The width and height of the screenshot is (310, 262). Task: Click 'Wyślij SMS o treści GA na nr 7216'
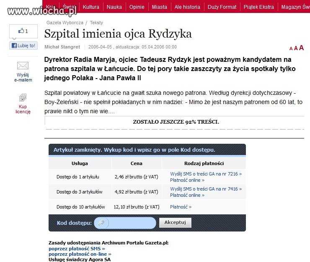206,174
